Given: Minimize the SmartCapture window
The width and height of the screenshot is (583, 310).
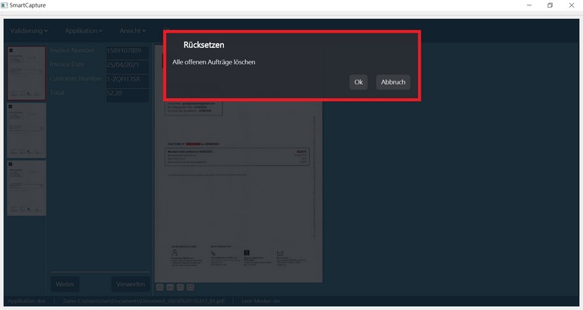Looking at the screenshot, I should click(529, 5).
